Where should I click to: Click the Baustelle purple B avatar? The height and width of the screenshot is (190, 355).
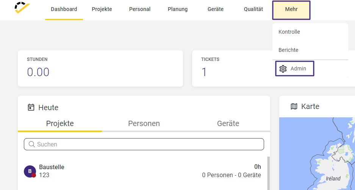pos(30,171)
